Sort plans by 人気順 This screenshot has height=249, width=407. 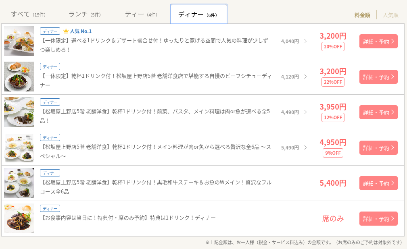[390, 15]
